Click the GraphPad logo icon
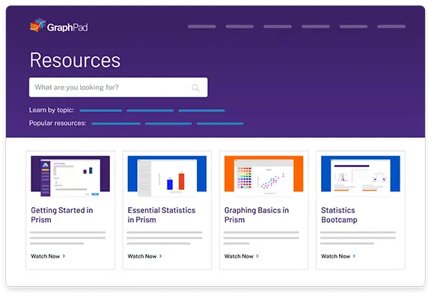Viewport: 431px width, 293px height. tap(37, 25)
